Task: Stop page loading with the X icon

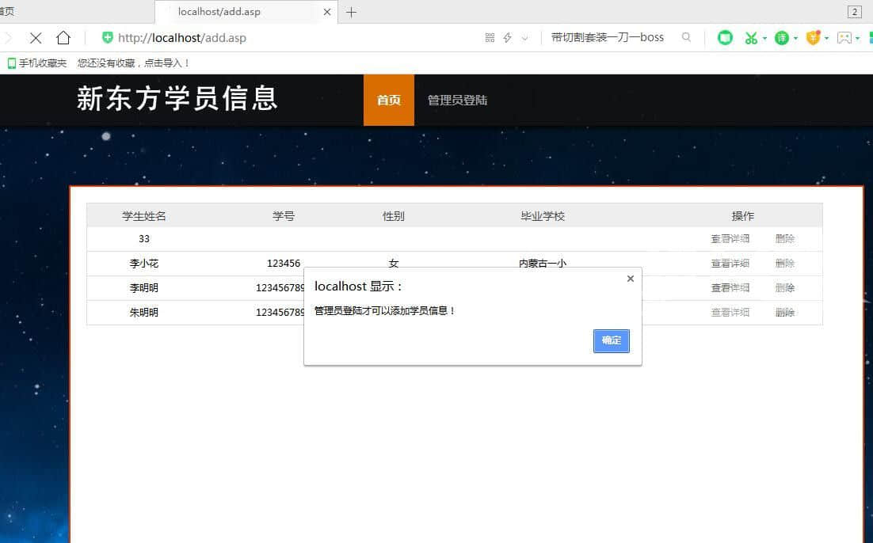Action: (36, 37)
